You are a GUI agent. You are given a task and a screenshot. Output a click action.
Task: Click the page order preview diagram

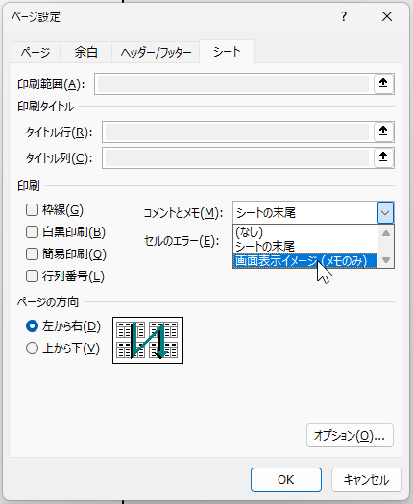[x=148, y=341]
